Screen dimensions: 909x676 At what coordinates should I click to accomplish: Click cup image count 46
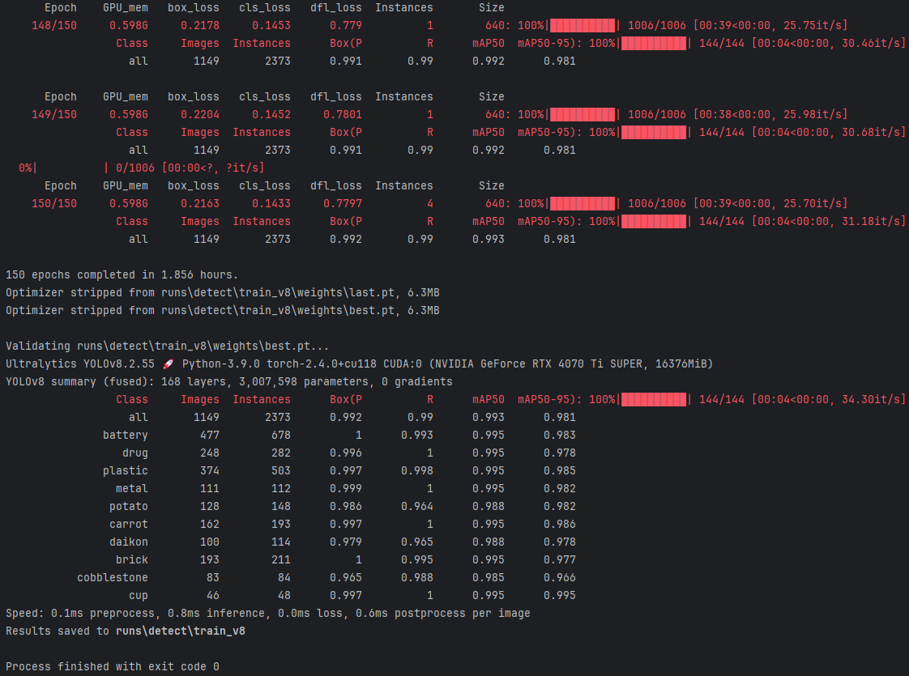coord(213,596)
